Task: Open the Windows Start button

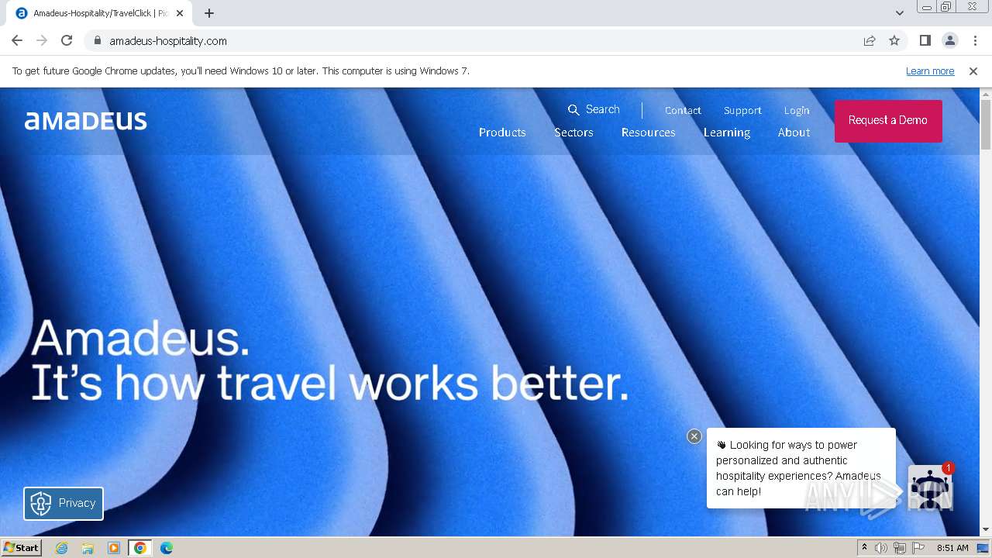Action: [21, 548]
